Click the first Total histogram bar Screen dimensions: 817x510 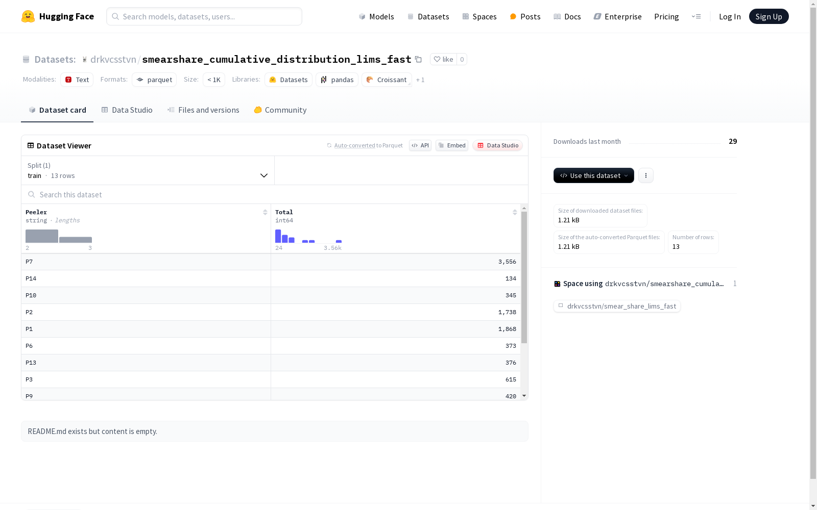278,236
